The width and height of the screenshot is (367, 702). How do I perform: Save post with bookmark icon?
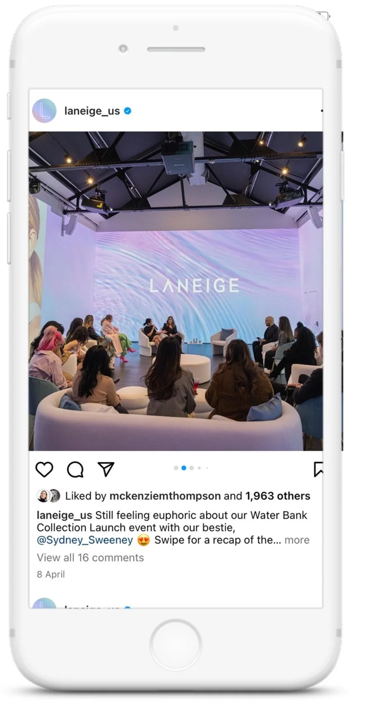coord(318,469)
